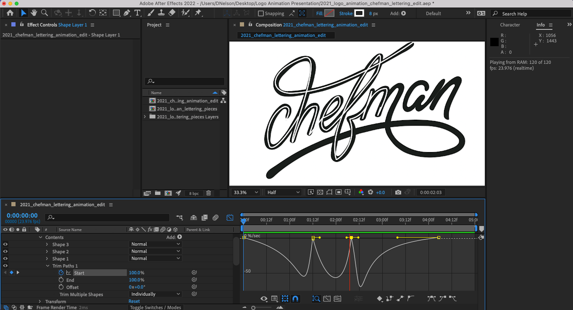The height and width of the screenshot is (310, 573).
Task: Apply Easy Ease to selected keyframes
Action: coord(431,299)
